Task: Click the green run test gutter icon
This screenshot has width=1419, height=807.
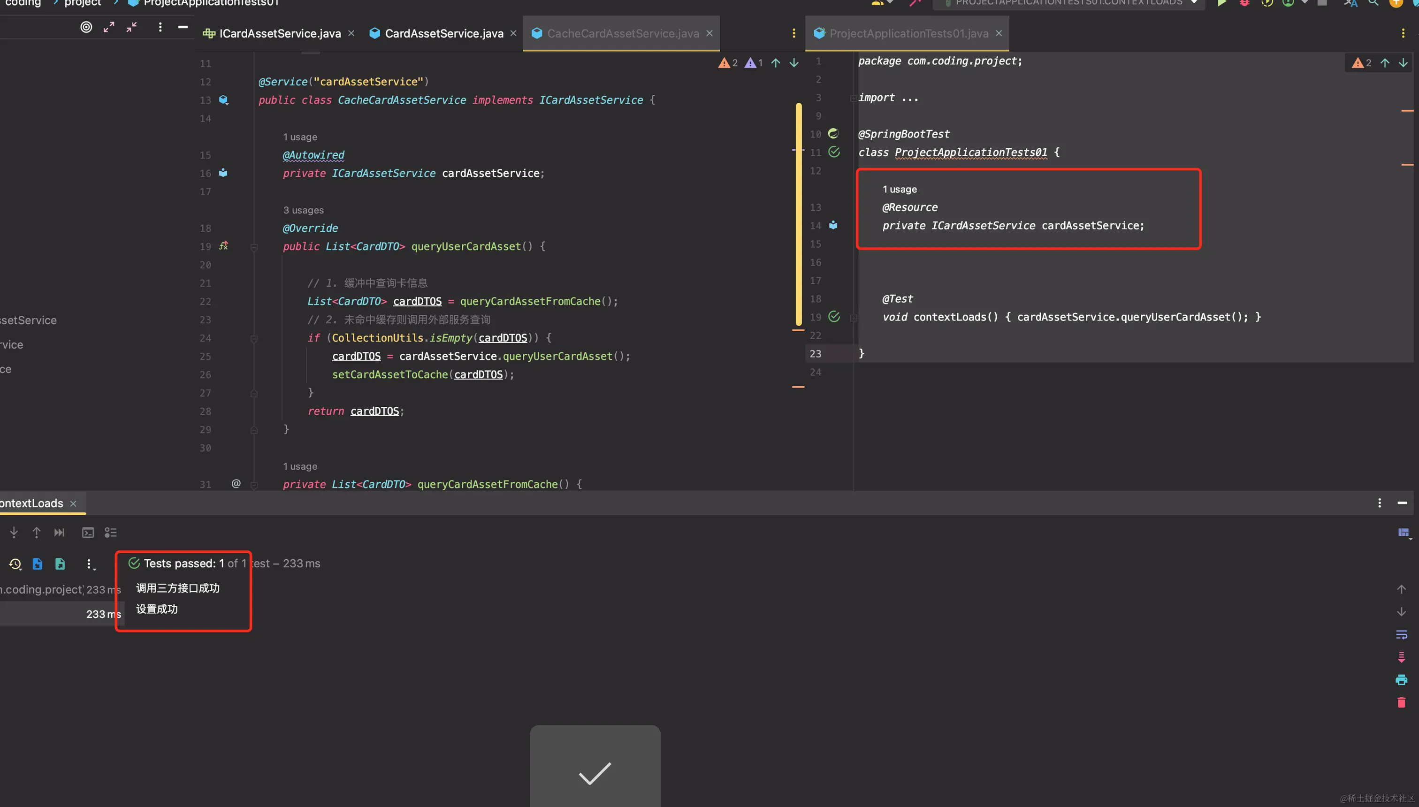Action: pos(834,317)
